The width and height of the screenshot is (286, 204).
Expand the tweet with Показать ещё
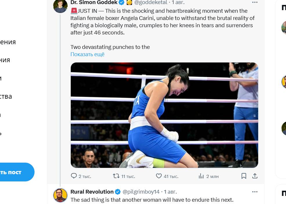(87, 54)
